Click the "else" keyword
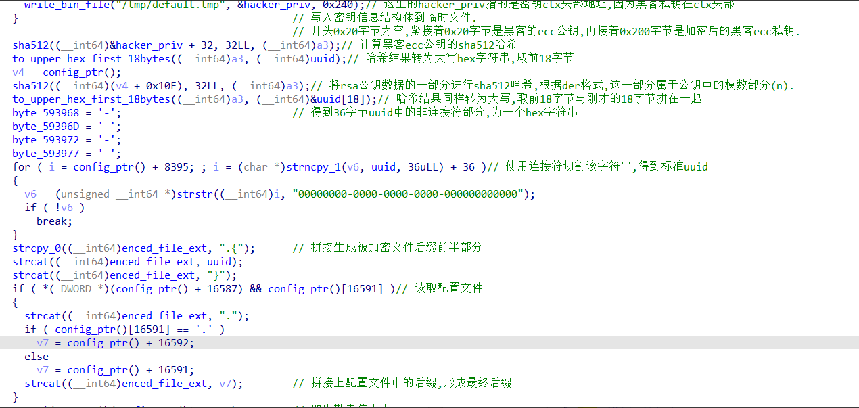Viewport: 859px width, 408px height. click(x=37, y=357)
